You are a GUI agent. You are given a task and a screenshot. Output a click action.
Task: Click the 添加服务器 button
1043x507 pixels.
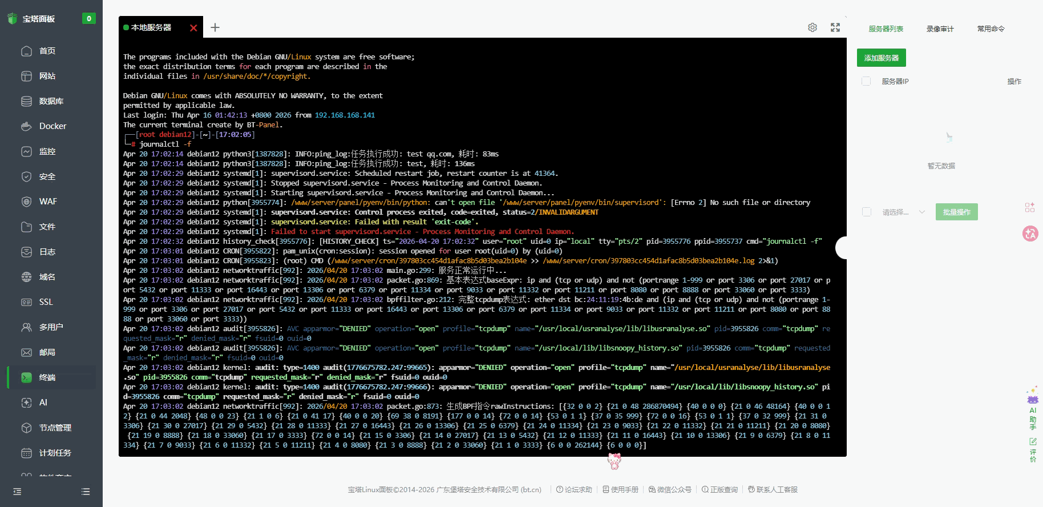pyautogui.click(x=881, y=58)
